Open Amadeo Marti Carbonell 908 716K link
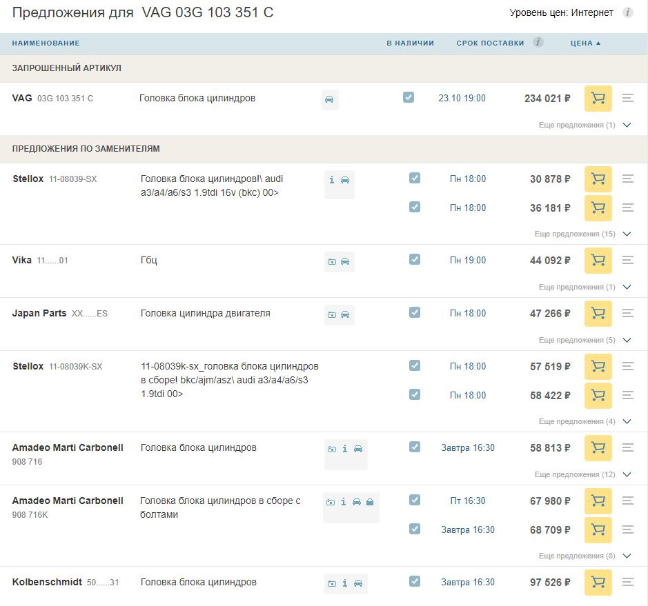This screenshot has height=606, width=648. coord(68,507)
